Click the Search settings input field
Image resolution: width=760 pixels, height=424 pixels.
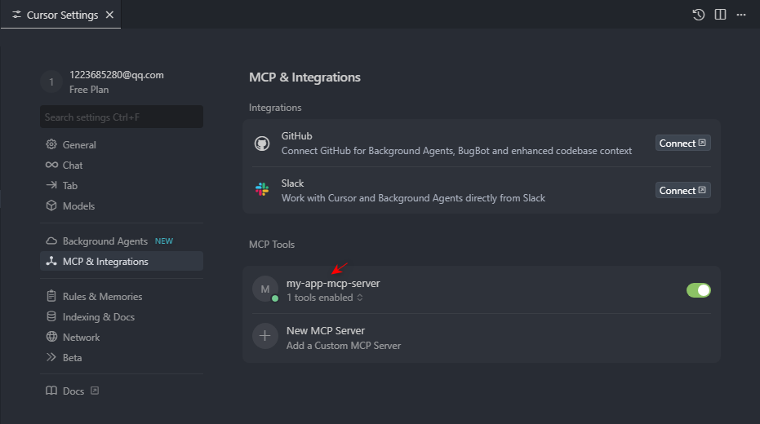[x=122, y=117]
